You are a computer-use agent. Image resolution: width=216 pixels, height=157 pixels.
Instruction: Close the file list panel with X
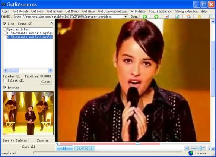pyautogui.click(x=51, y=23)
